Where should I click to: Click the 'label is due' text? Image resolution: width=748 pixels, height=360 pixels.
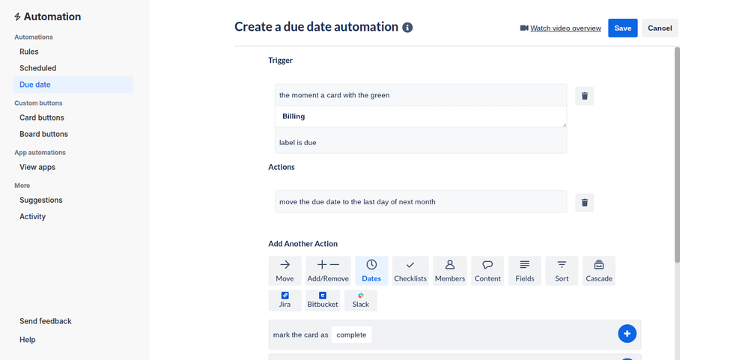click(x=298, y=142)
